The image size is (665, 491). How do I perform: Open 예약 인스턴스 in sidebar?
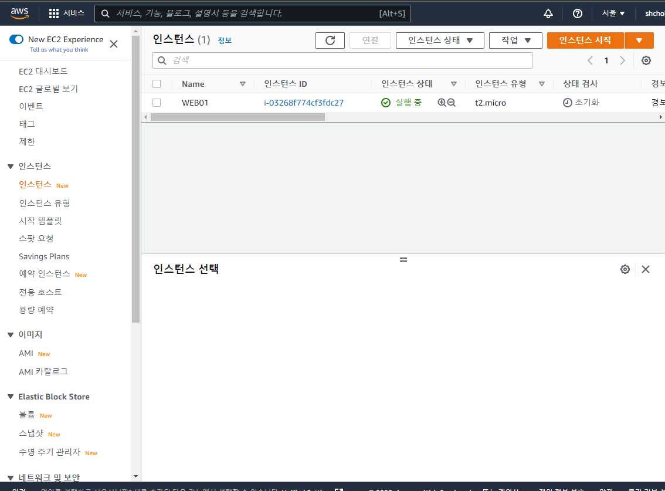(45, 274)
